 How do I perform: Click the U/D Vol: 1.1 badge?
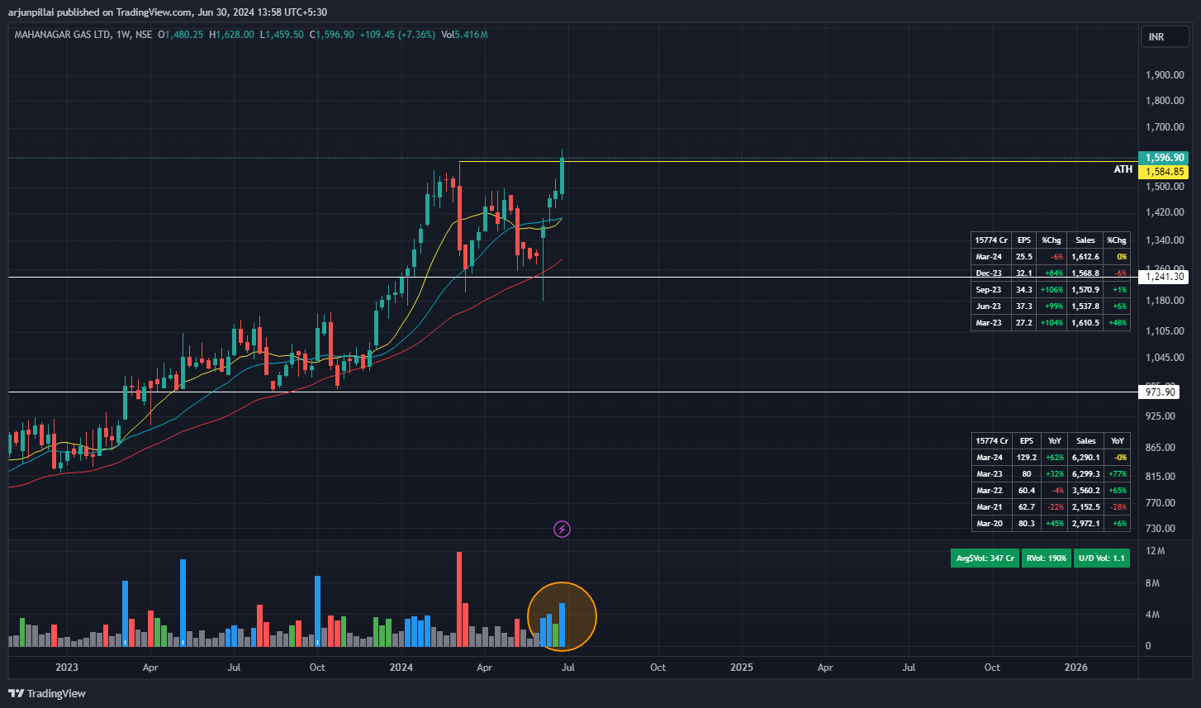tap(1102, 558)
